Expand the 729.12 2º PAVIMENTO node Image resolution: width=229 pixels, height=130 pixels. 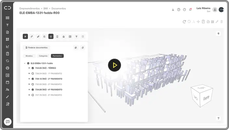tap(29, 79)
